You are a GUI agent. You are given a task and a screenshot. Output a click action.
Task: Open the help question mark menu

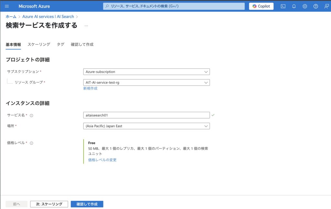pyautogui.click(x=315, y=6)
